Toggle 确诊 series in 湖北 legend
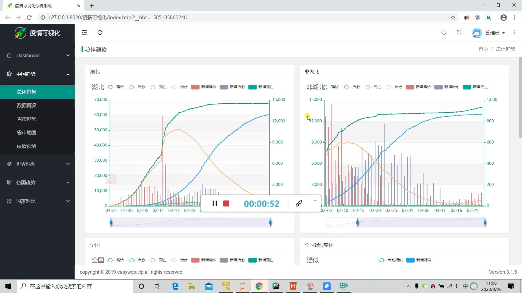 (x=115, y=87)
